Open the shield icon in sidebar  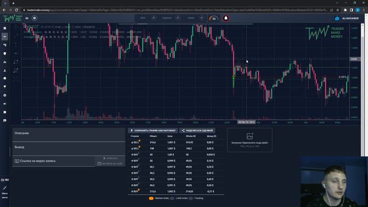coord(5,53)
